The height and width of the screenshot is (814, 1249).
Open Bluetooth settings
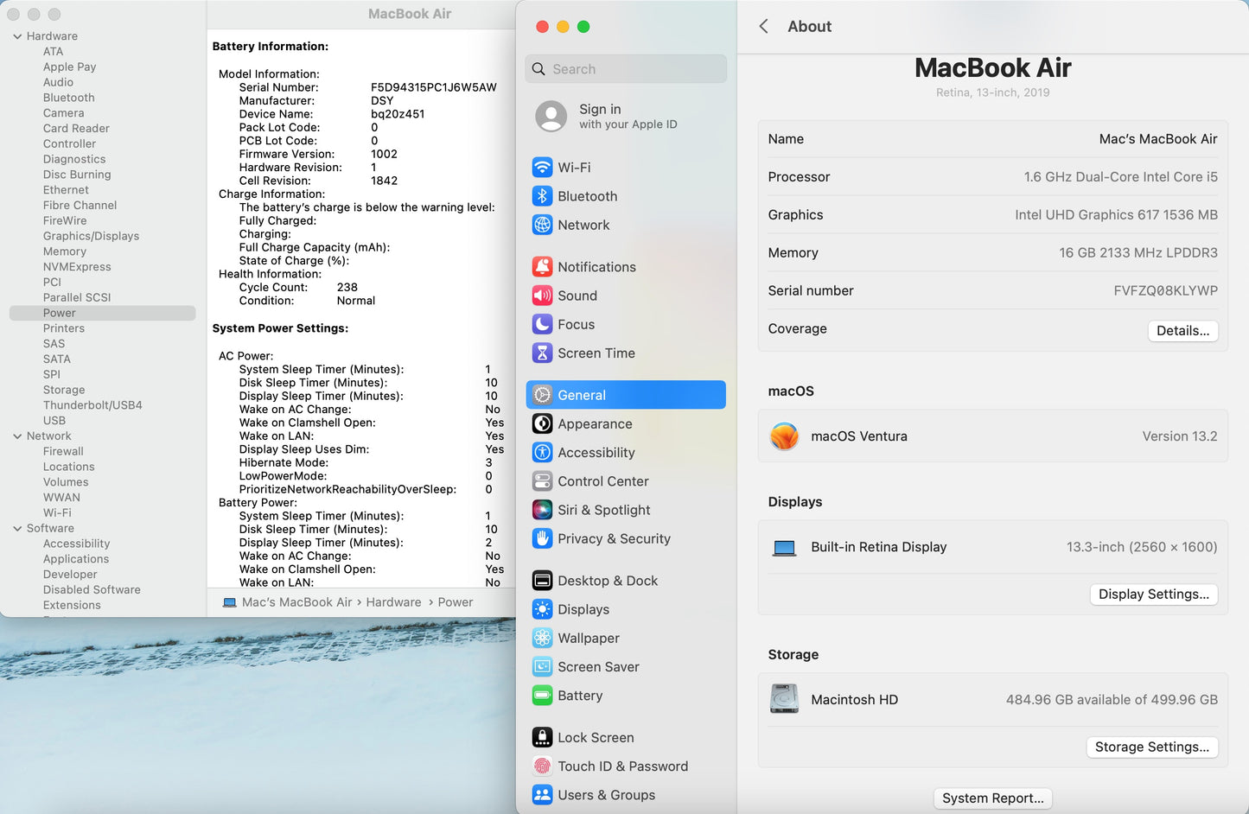coord(587,196)
